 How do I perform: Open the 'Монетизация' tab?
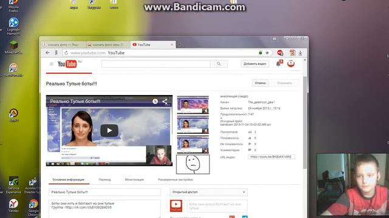134,180
